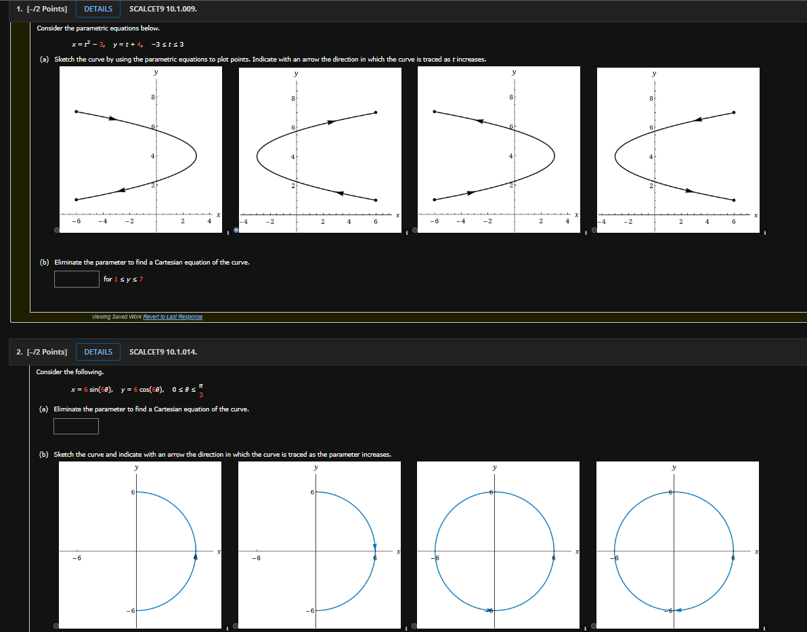Click the enlarge icon under the third circle graph
Screen dimensions: 807x632
pyautogui.click(x=585, y=629)
